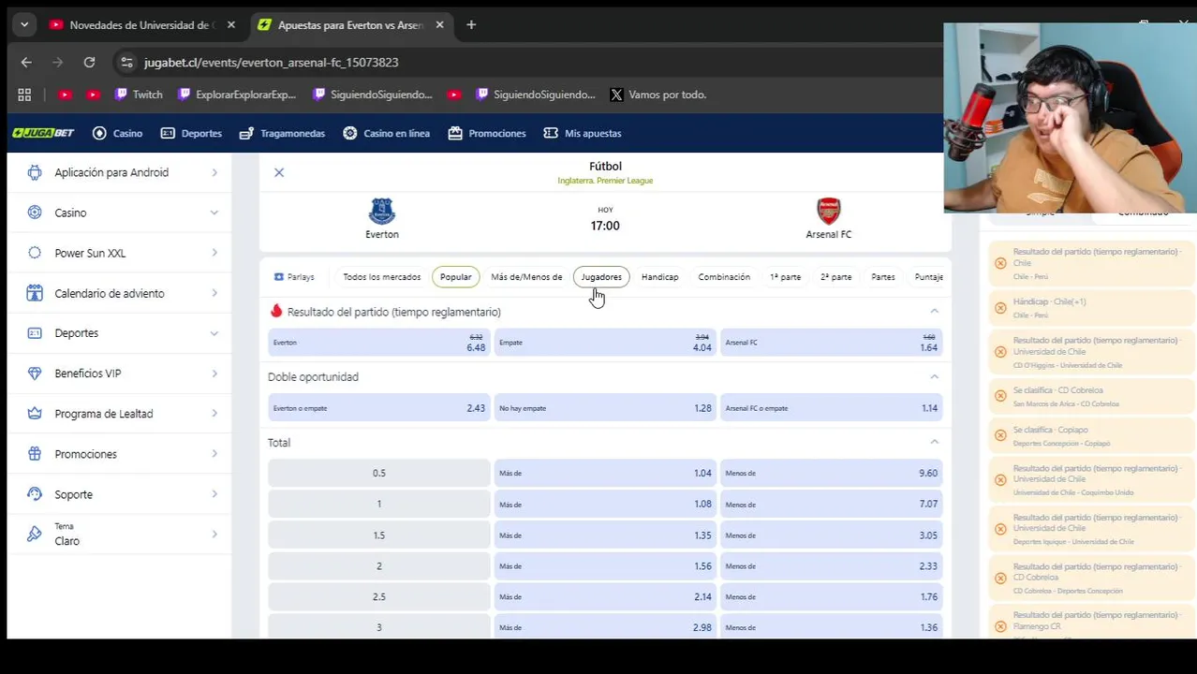Open Promociones in top navigation bar
The image size is (1197, 674).
pyautogui.click(x=487, y=133)
